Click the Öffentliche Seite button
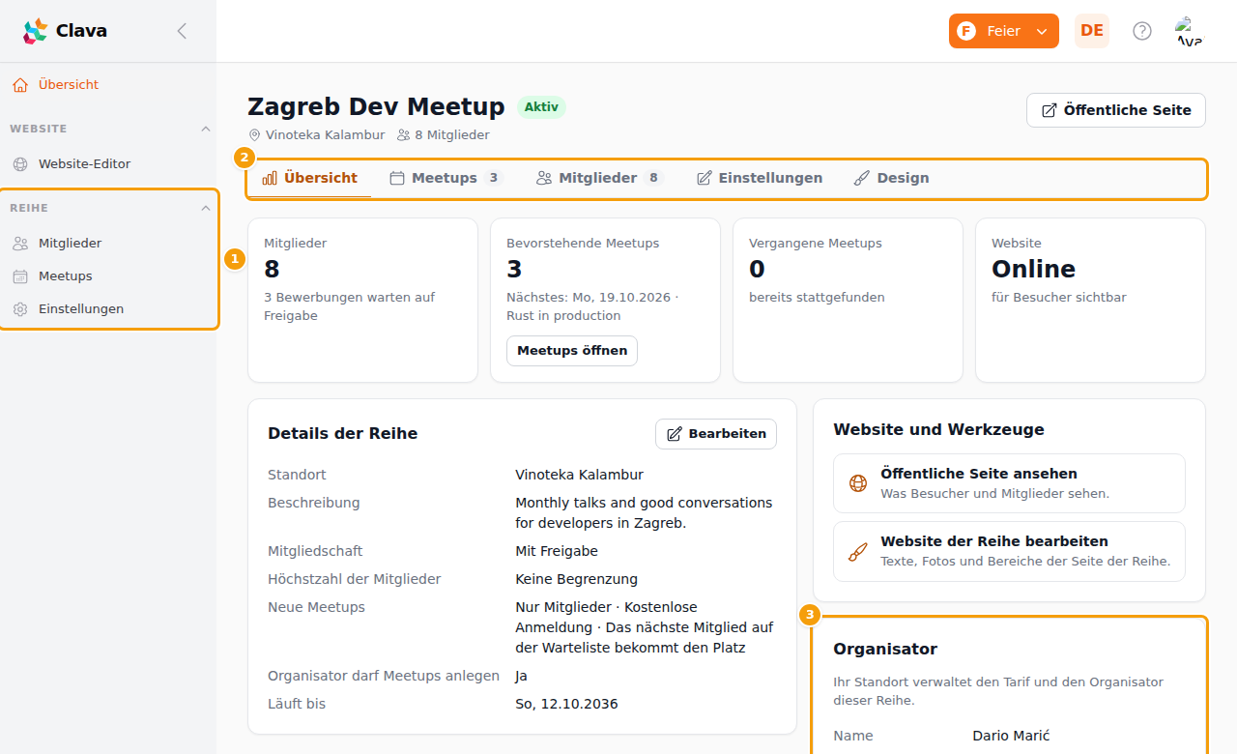The image size is (1237, 754). click(1116, 110)
